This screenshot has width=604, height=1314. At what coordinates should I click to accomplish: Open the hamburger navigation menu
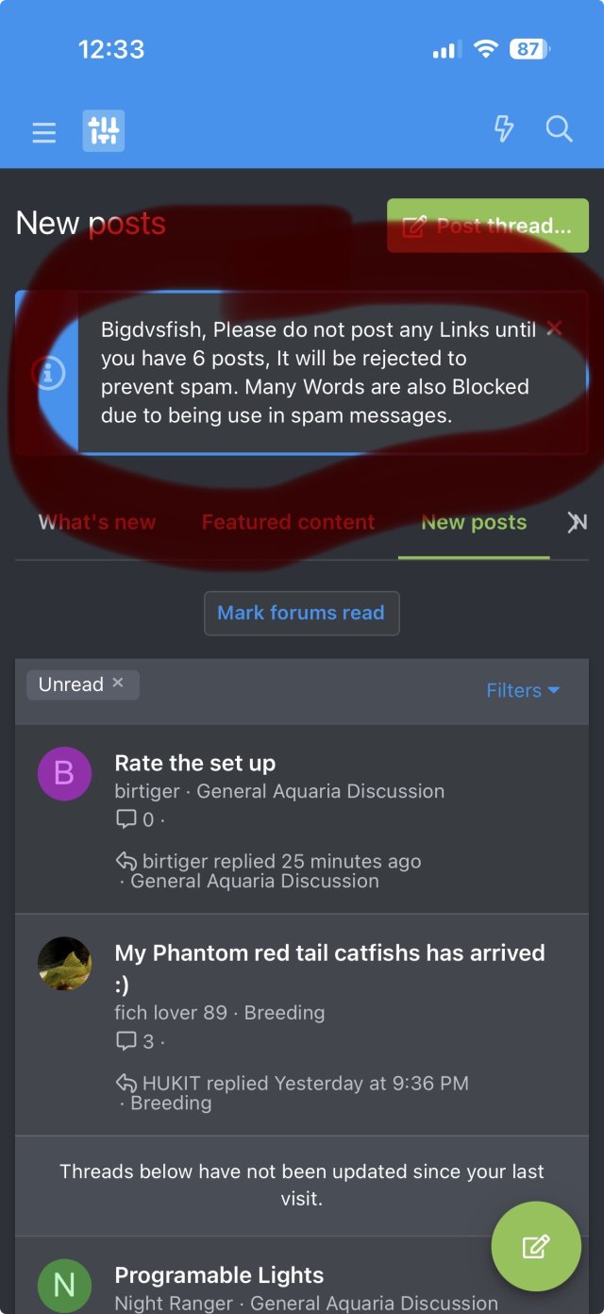44,131
